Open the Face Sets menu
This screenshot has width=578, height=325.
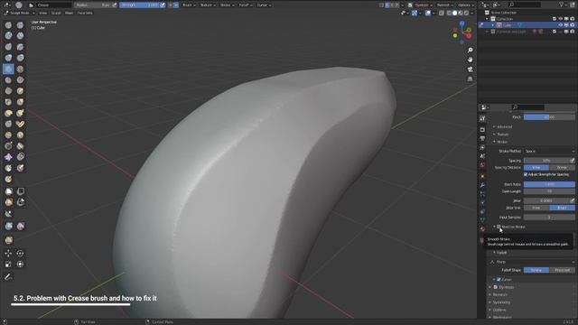(x=85, y=13)
